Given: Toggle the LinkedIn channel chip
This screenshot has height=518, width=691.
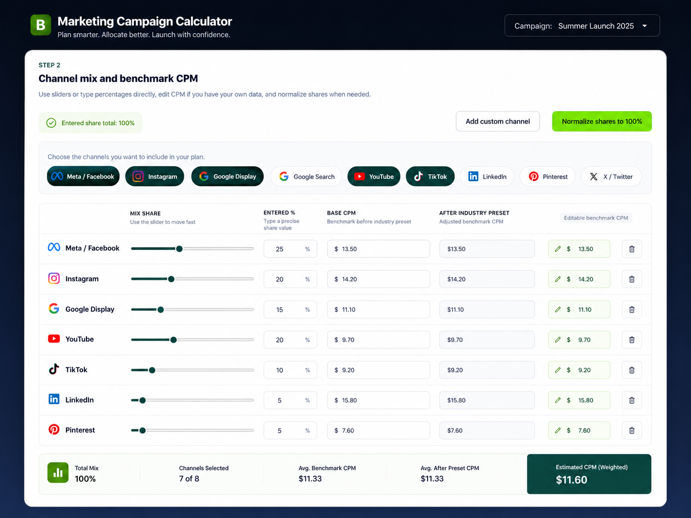Looking at the screenshot, I should coord(487,176).
